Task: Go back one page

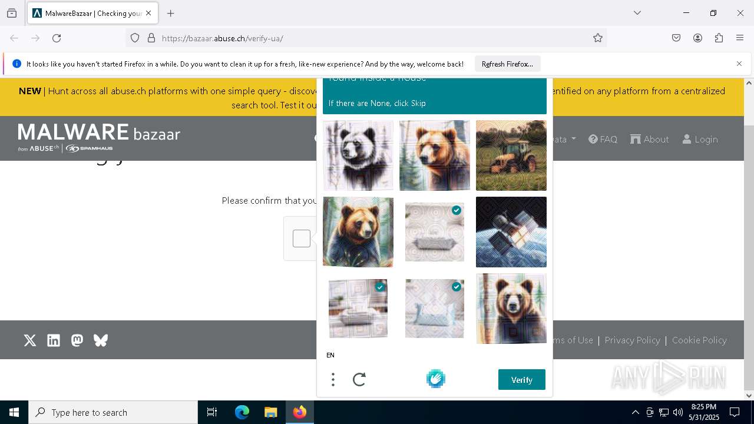Action: pos(14,38)
